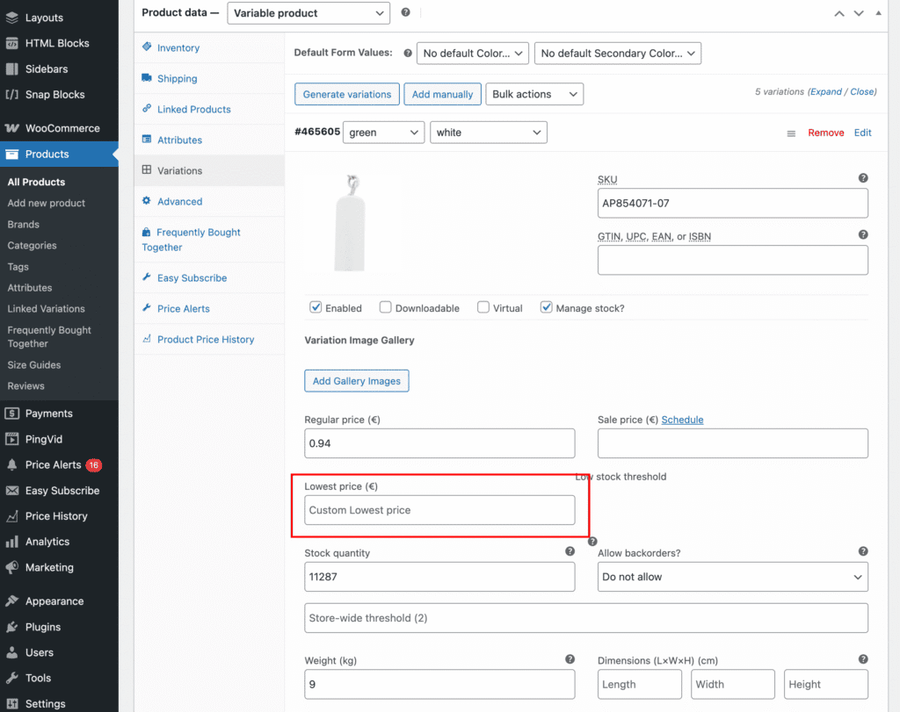900x712 pixels.
Task: Click the Sale price Schedule link
Action: 682,420
